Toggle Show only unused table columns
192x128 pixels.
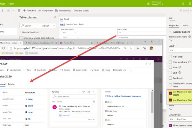click(21, 38)
